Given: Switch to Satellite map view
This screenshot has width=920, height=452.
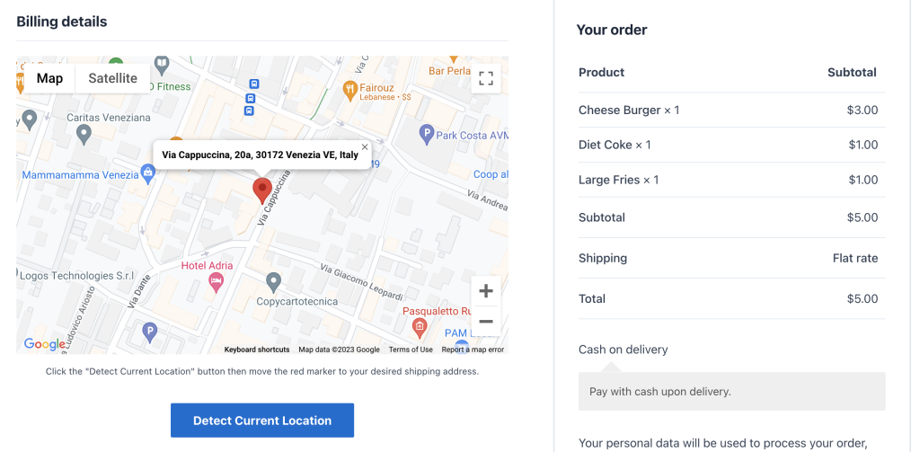Looking at the screenshot, I should click(112, 78).
